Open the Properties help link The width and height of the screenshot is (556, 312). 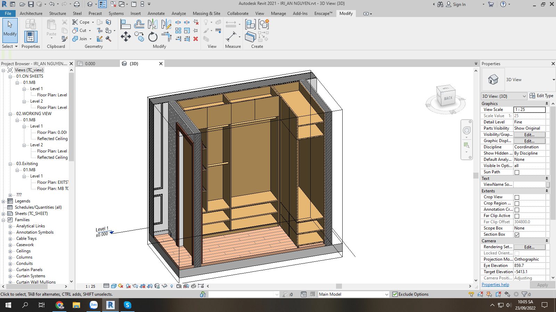[495, 284]
